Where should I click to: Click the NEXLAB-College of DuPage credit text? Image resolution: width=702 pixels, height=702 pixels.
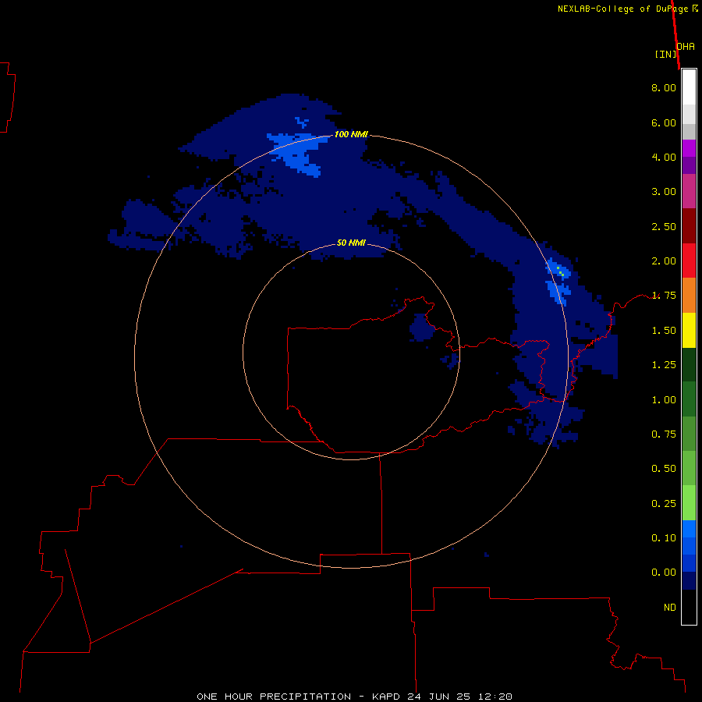coord(622,9)
